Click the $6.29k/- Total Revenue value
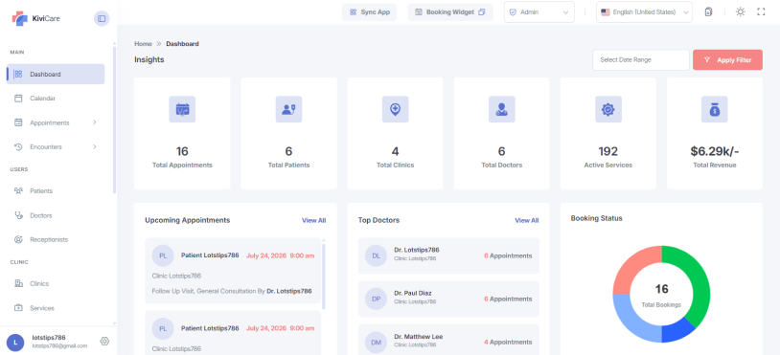This screenshot has height=355, width=780. point(714,151)
